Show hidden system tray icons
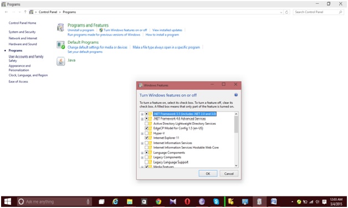 292,202
